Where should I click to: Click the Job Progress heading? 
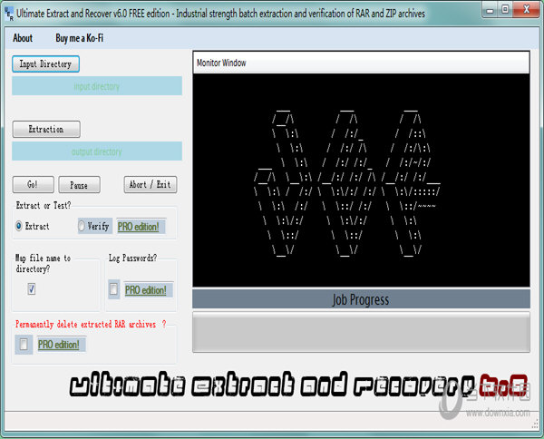361,299
